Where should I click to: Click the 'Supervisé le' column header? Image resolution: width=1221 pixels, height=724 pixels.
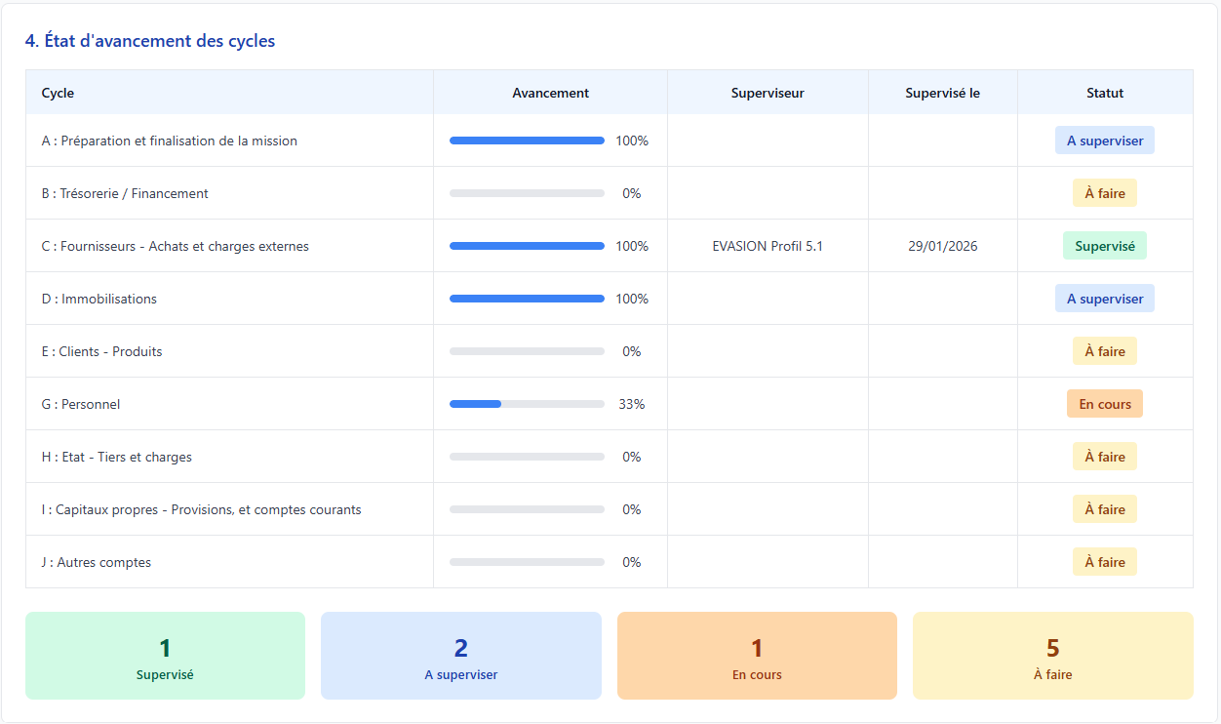pyautogui.click(x=943, y=93)
